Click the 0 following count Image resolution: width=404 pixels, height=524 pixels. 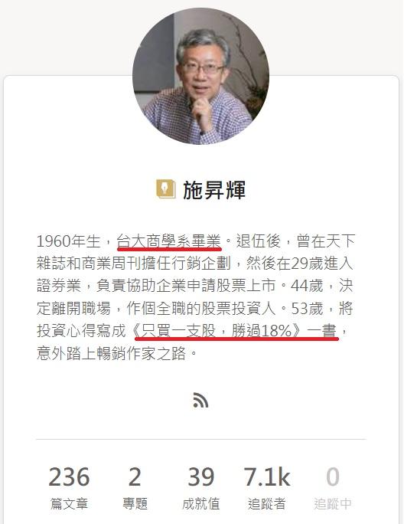[x=333, y=477]
